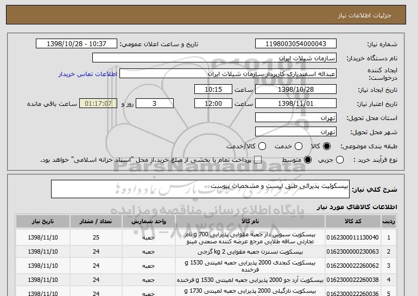Click the delivery city field تهران
This screenshot has width=418, height=296.
(296, 132)
